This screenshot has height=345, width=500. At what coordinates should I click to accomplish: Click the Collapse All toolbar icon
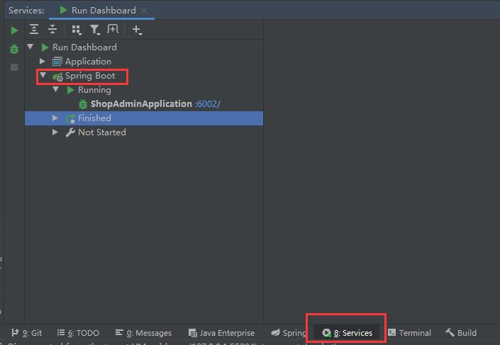point(52,29)
